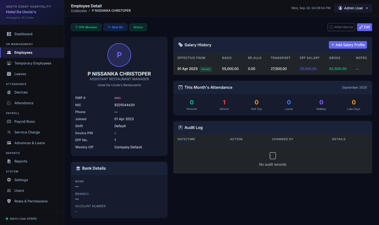Click the gross value 82,500.00
This screenshot has height=225, width=379.
pyautogui.click(x=338, y=69)
